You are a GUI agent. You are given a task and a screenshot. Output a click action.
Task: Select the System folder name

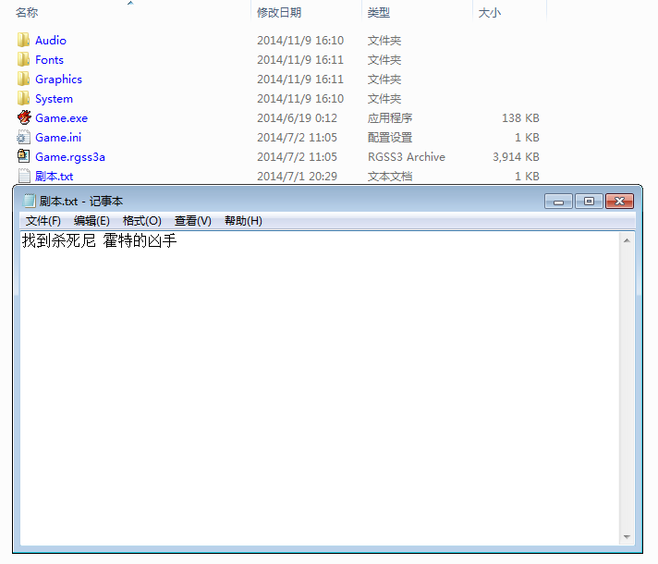[x=54, y=98]
